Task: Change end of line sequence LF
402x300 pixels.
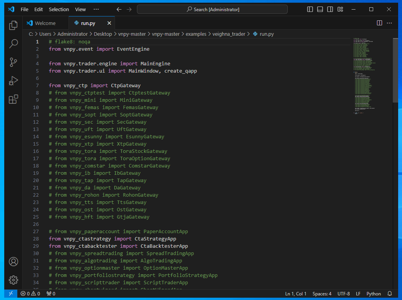Action: pos(358,293)
